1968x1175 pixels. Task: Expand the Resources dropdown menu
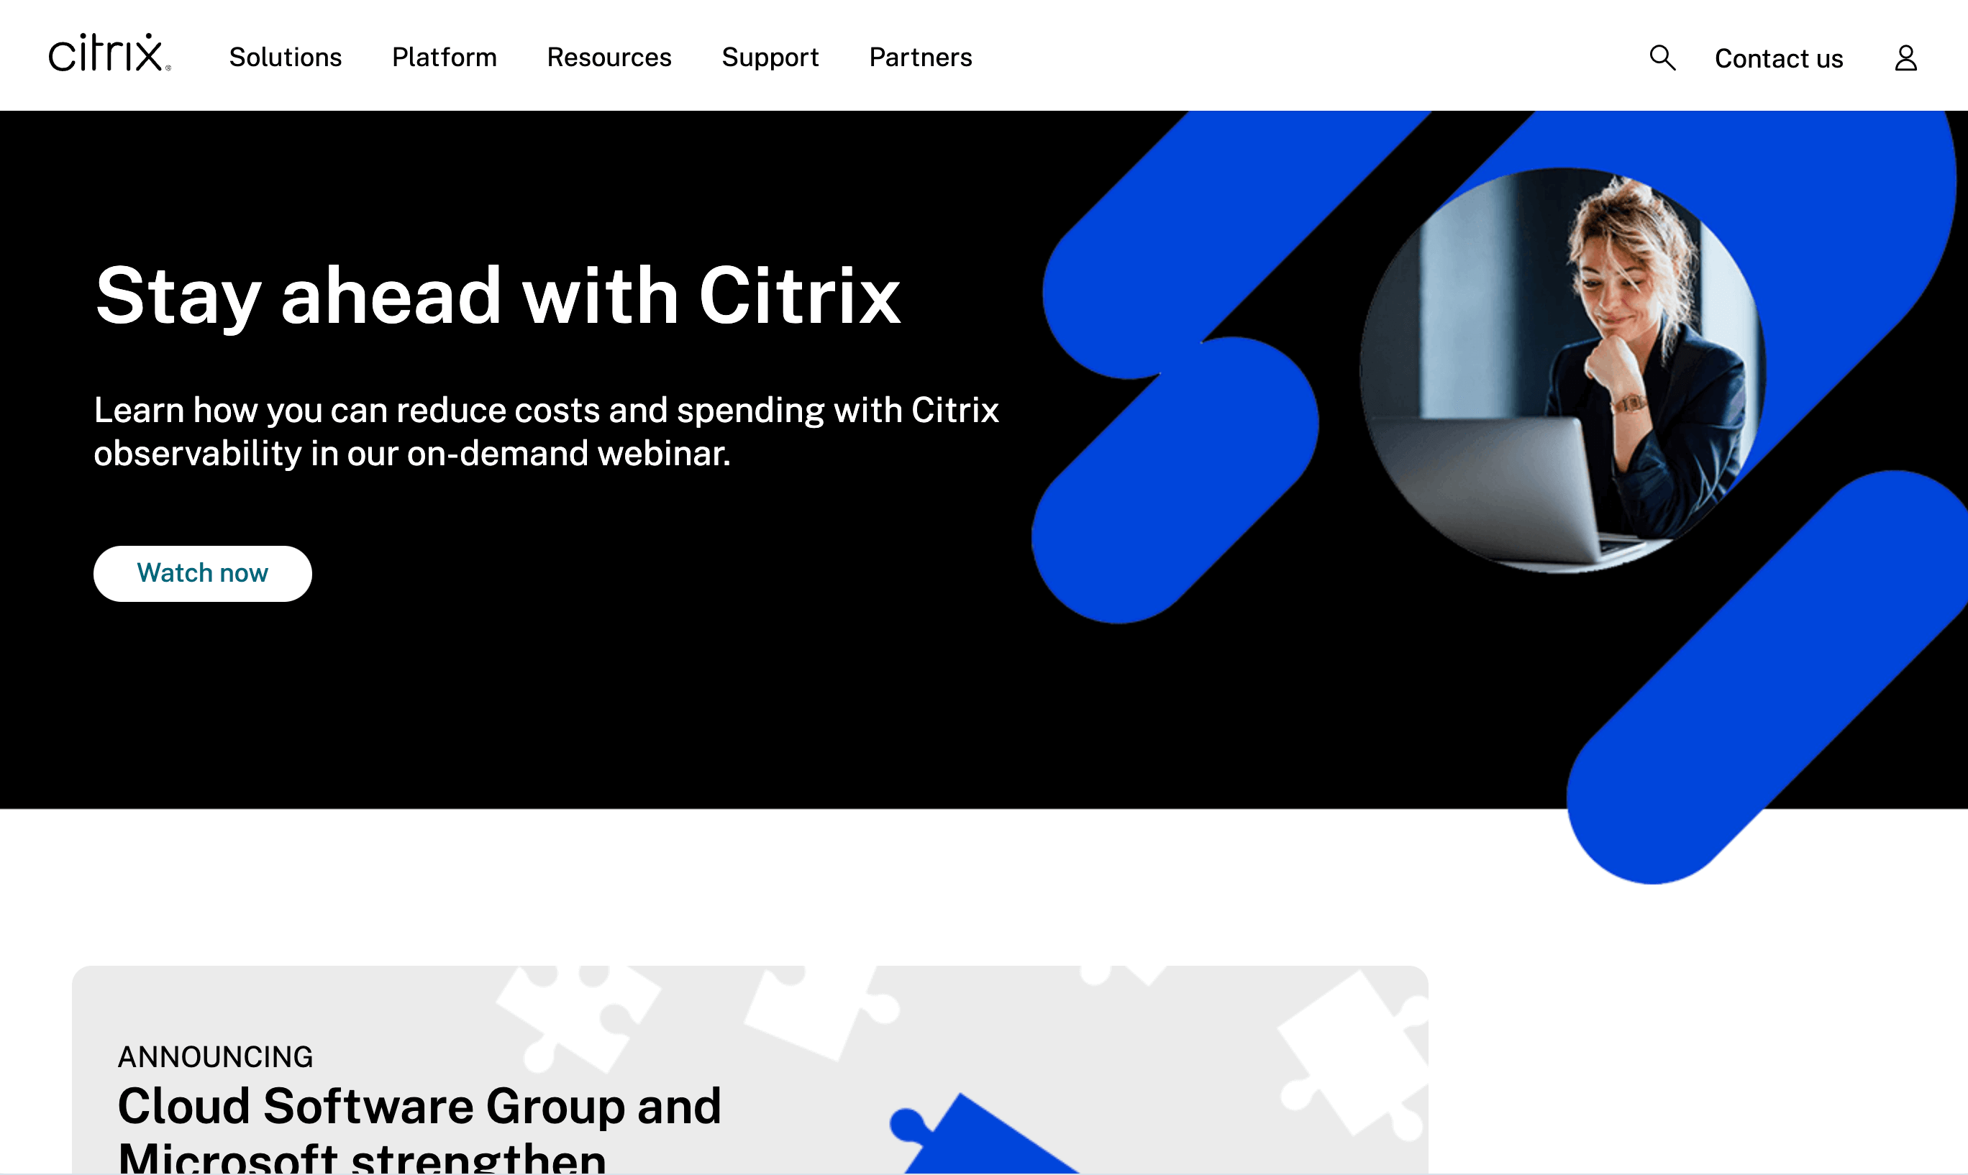[x=609, y=58]
